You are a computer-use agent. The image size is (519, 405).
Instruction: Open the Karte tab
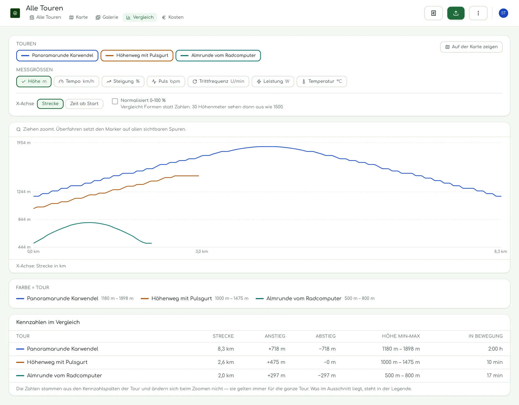click(78, 17)
